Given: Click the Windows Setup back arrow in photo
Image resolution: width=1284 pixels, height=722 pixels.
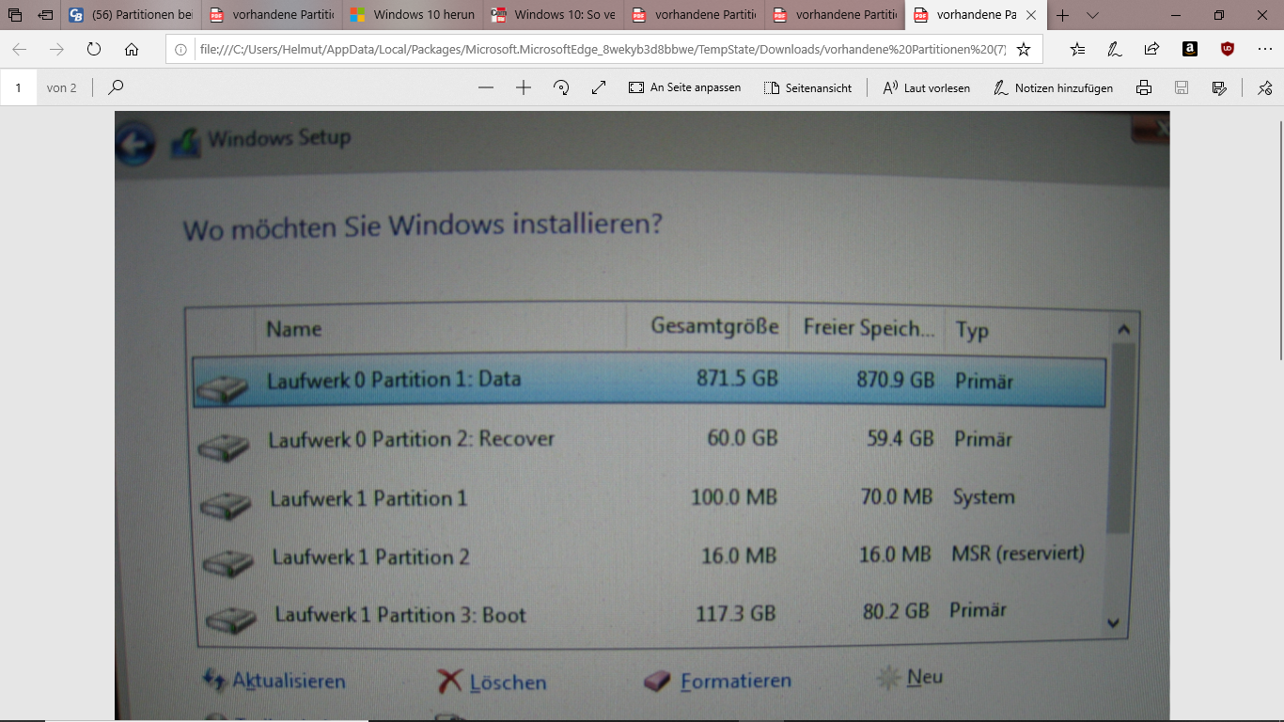Looking at the screenshot, I should point(134,145).
